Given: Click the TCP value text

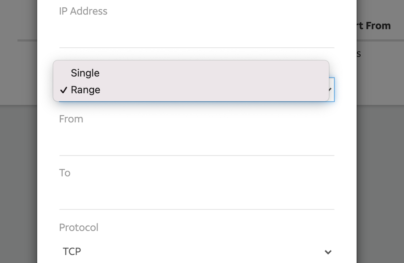Looking at the screenshot, I should point(72,252).
